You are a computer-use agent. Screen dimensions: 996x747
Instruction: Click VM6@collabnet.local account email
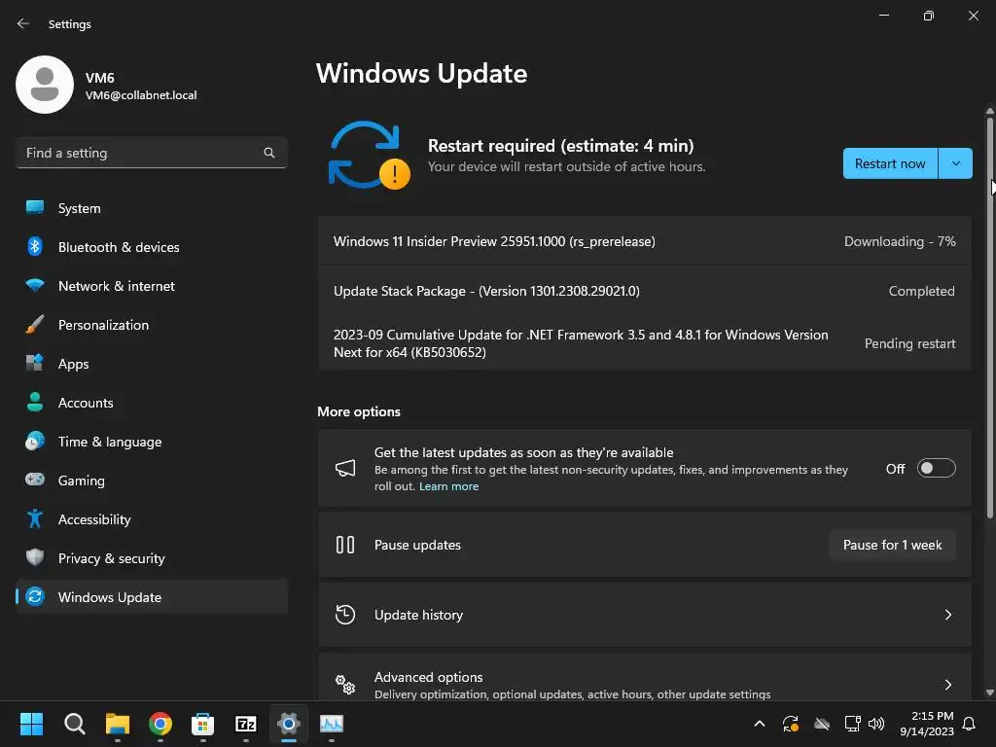141,95
